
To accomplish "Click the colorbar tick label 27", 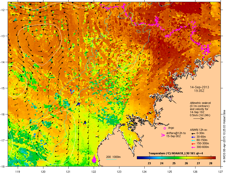I will coord(199,163).
